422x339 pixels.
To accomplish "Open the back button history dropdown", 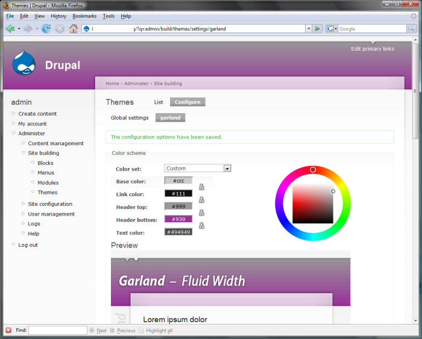I will click(19, 28).
